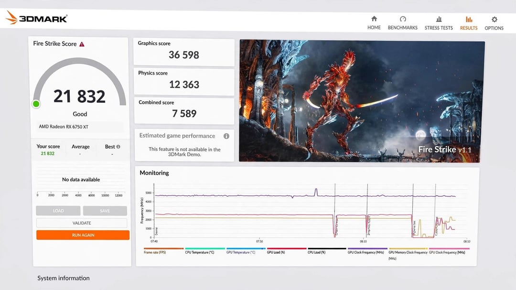Click the SAVE button
This screenshot has width=516, height=290.
pyautogui.click(x=105, y=211)
